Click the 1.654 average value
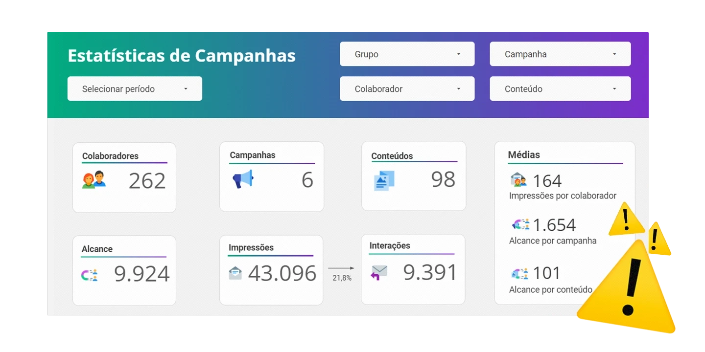705x352 pixels. click(554, 225)
